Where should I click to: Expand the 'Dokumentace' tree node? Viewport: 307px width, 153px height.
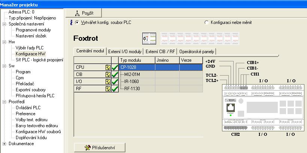[x=4, y=144]
